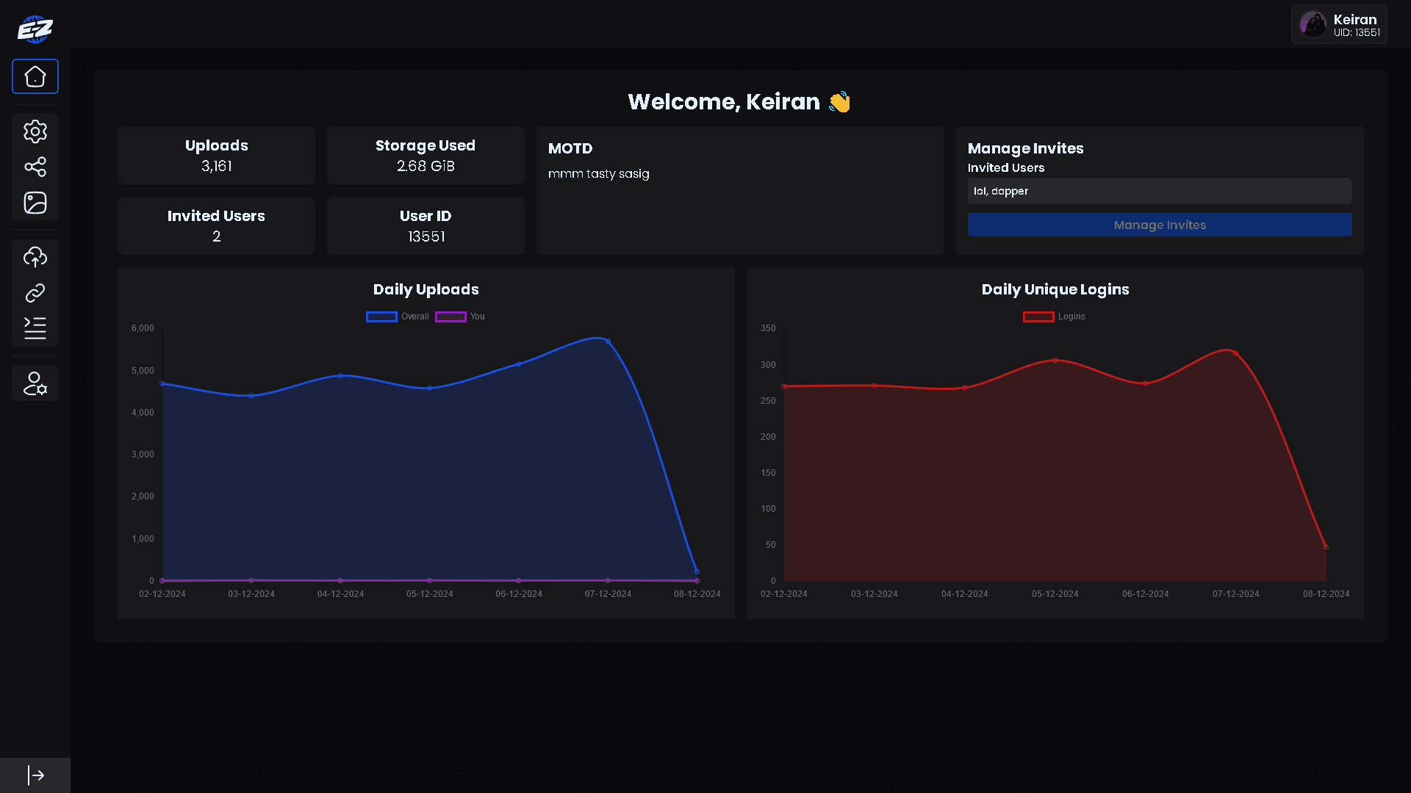The height and width of the screenshot is (793, 1411).
Task: Click the 04-12-2024 point on Overall uploads line
Action: click(340, 376)
